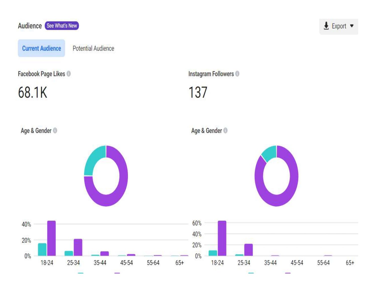Click the See What's New badge
The height and width of the screenshot is (282, 377).
(x=62, y=26)
